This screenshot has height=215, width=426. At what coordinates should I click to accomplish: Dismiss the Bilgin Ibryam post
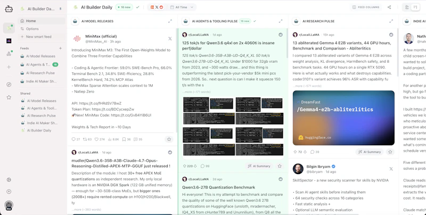pos(391,169)
